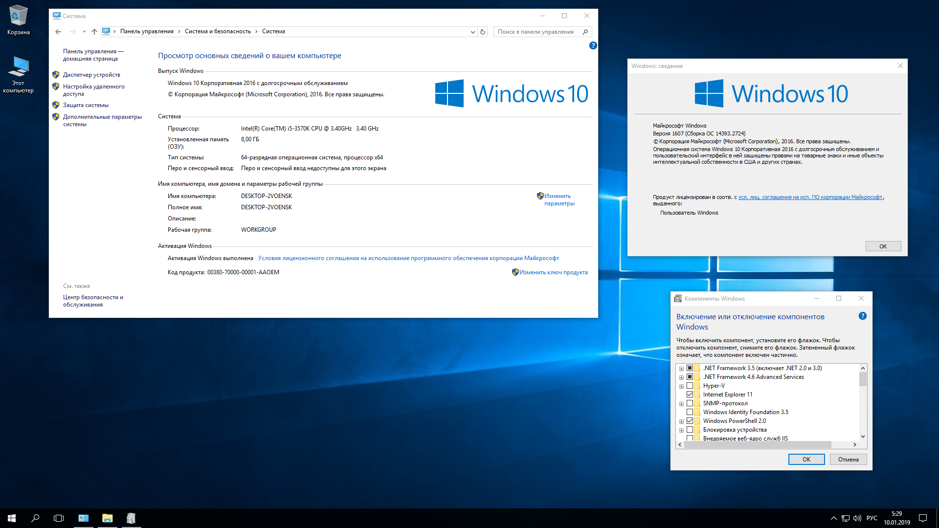The image size is (939, 528).
Task: Open This PC desktop icon
Action: pos(19,75)
